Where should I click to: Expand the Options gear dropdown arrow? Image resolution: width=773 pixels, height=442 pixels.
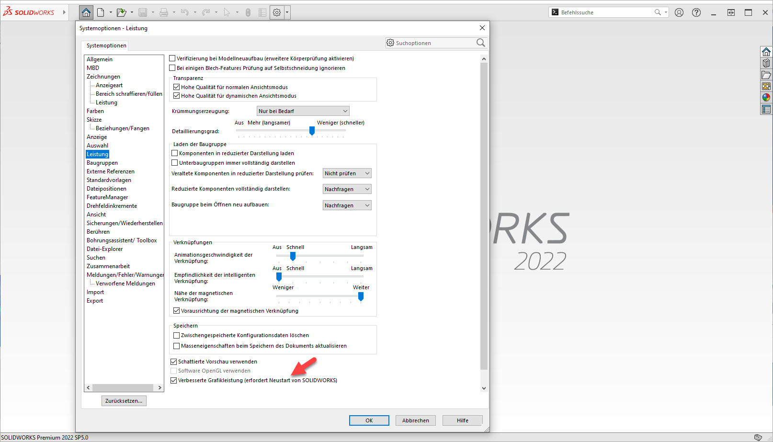(x=287, y=12)
